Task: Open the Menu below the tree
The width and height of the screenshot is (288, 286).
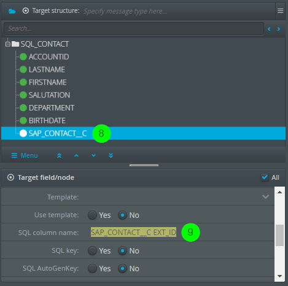Action: pyautogui.click(x=25, y=155)
